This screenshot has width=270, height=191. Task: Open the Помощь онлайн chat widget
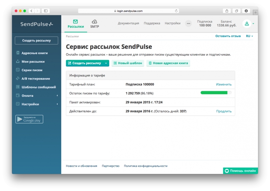click(241, 171)
